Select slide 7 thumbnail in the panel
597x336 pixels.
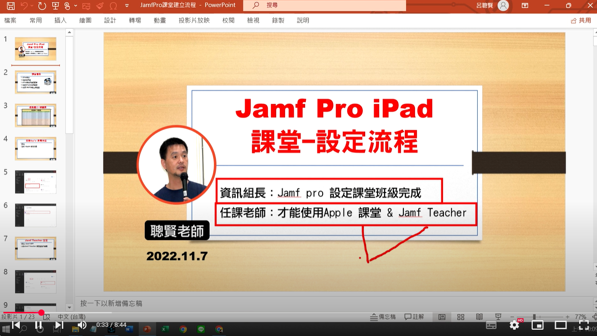pyautogui.click(x=35, y=248)
